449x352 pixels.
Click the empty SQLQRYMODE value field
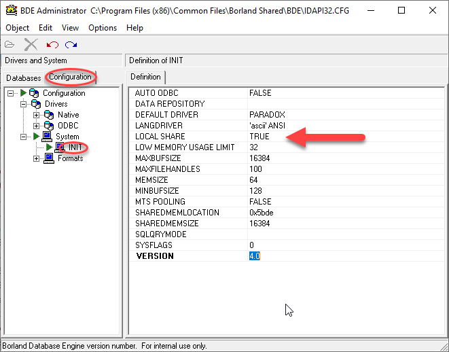(346, 234)
